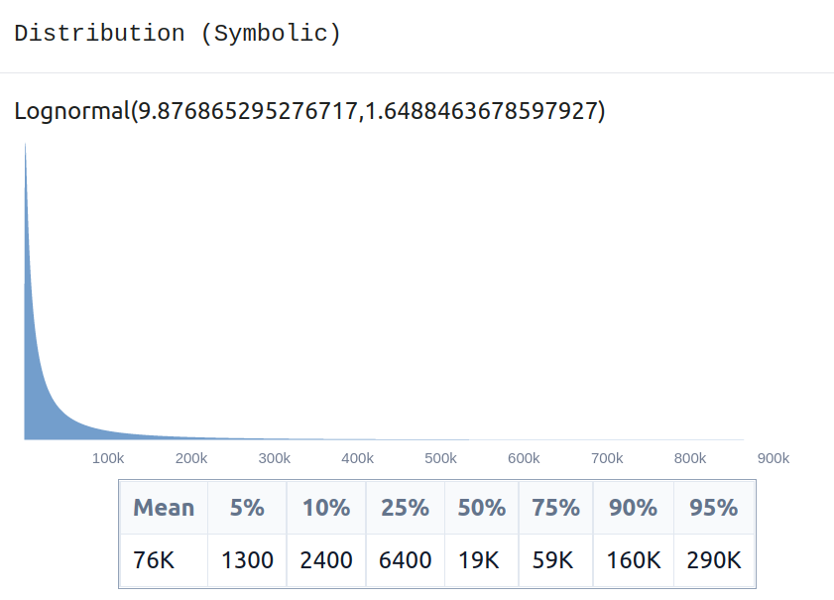Screen dimensions: 834x600
Task: Click the peak of the blue distribution curve
Action: pyautogui.click(x=25, y=146)
